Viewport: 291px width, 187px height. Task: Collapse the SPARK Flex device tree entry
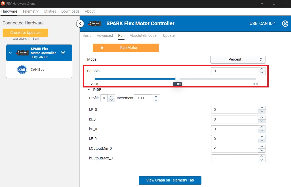(x=11, y=53)
